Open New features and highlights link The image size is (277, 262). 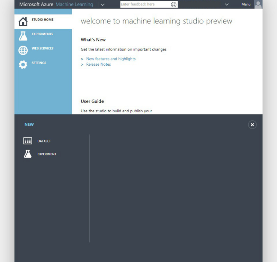click(x=111, y=59)
